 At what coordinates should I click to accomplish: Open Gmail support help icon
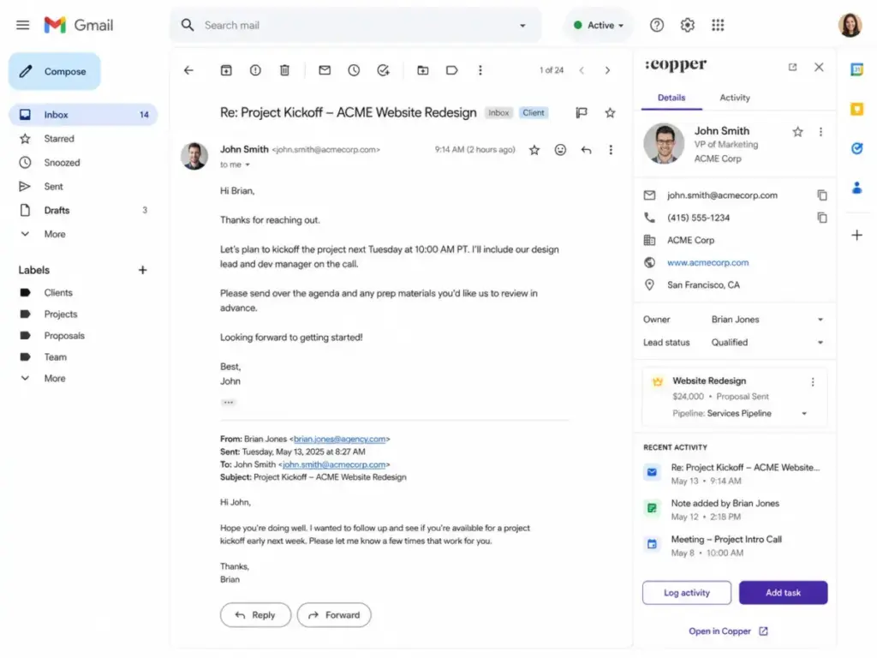657,25
